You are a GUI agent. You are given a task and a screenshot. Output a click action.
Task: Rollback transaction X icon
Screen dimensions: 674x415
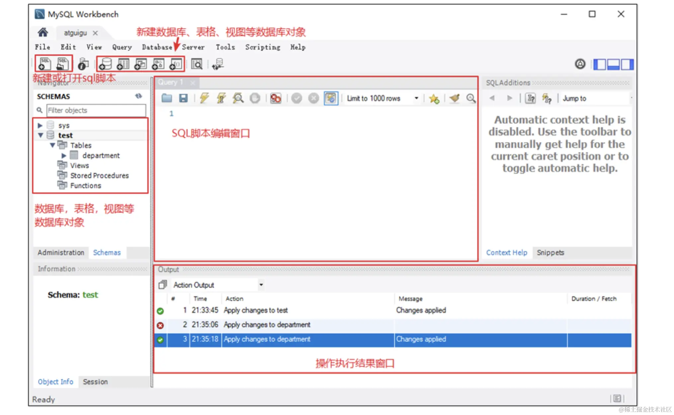pos(313,98)
